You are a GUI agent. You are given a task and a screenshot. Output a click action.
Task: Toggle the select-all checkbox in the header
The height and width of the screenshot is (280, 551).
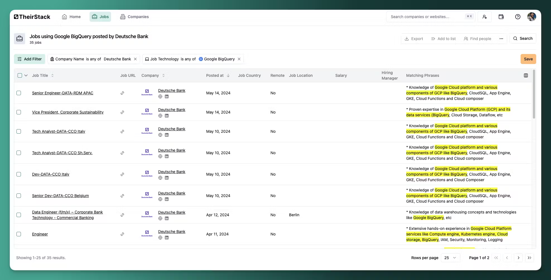pos(19,75)
